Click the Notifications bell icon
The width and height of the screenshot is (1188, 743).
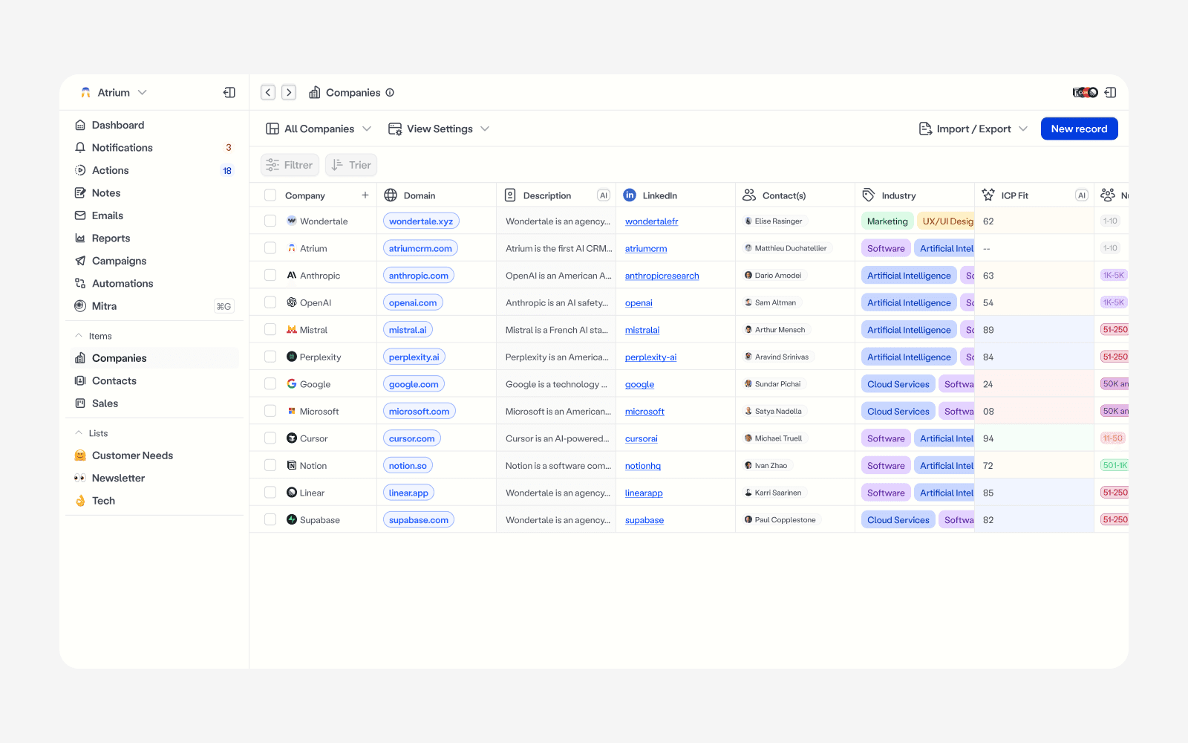point(80,148)
